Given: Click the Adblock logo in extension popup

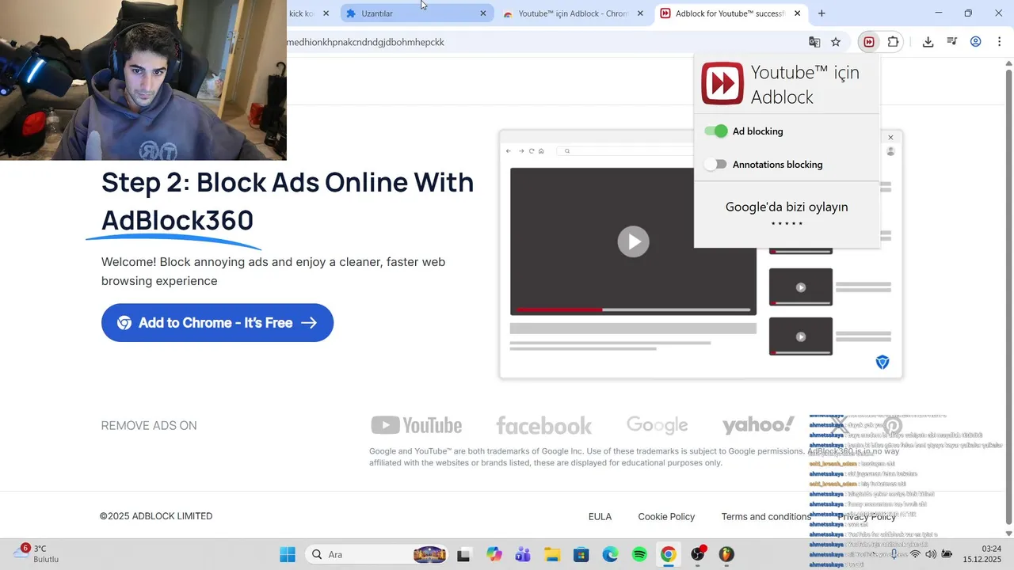Looking at the screenshot, I should tap(722, 84).
